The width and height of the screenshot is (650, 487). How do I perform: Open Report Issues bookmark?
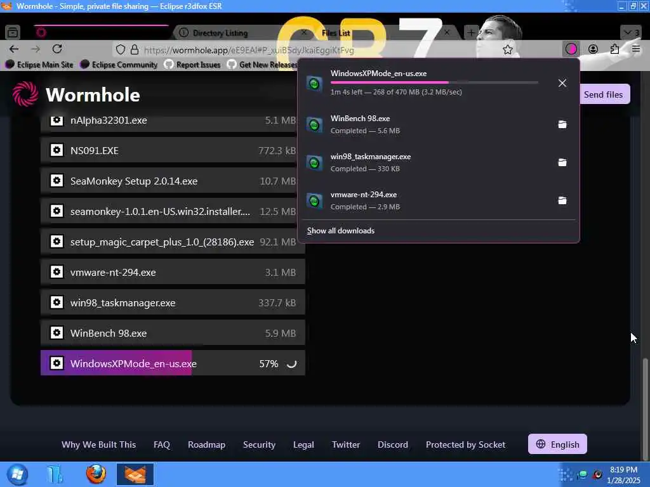192,65
